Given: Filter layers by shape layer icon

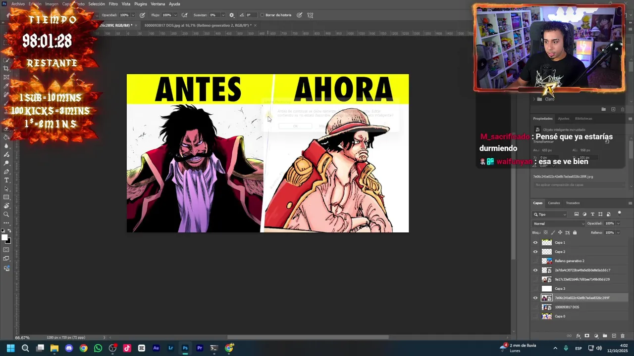Looking at the screenshot, I should point(600,214).
